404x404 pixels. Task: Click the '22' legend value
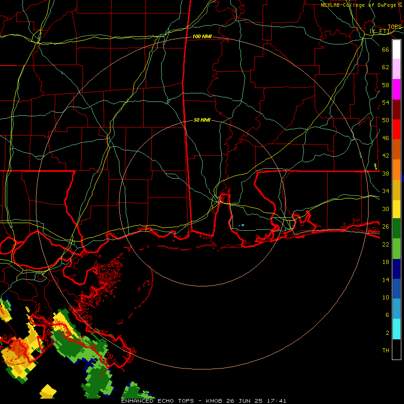click(x=386, y=245)
